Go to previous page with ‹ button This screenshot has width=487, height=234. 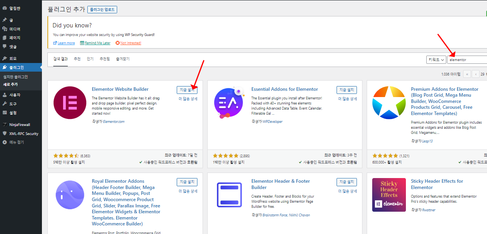pos(476,74)
